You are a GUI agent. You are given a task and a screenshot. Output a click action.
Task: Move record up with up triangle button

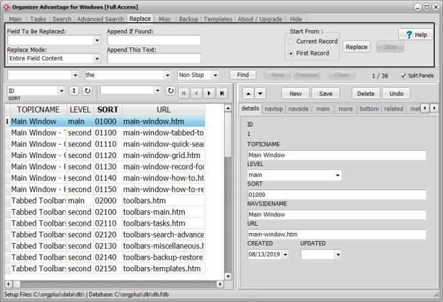point(248,94)
